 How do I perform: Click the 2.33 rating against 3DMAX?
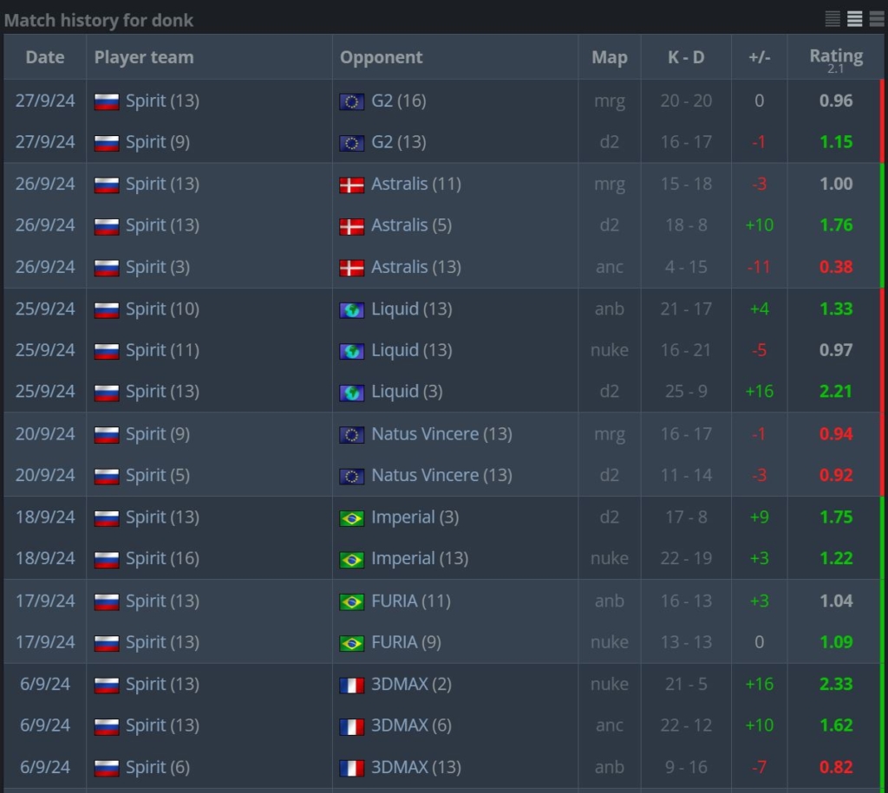pyautogui.click(x=836, y=684)
